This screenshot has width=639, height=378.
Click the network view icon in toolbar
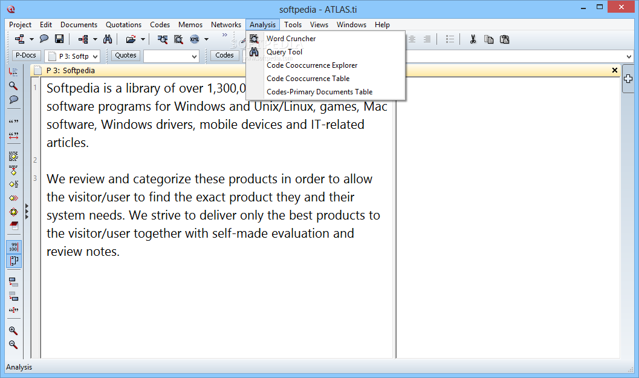20,39
